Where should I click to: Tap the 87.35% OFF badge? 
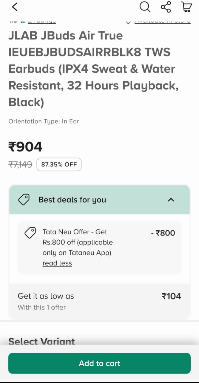pyautogui.click(x=59, y=164)
